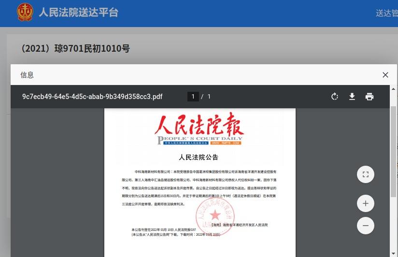This screenshot has height=257, width=398.
Task: Click the dialog's vertical scrollbar thumb
Action: pyautogui.click(x=394, y=151)
